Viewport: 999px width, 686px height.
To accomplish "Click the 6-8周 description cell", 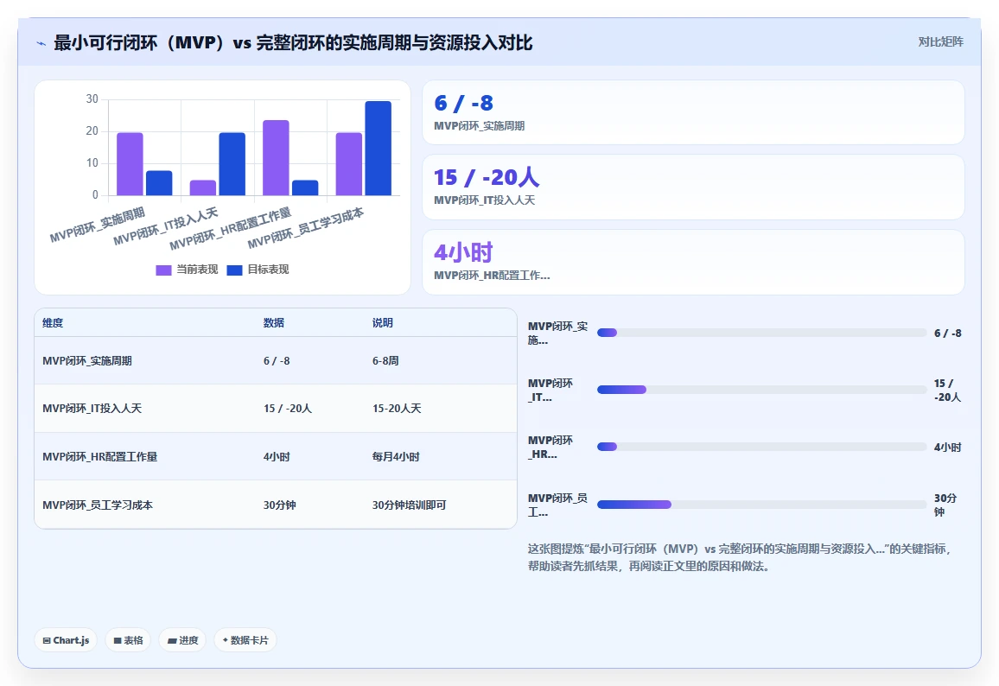I will [385, 360].
